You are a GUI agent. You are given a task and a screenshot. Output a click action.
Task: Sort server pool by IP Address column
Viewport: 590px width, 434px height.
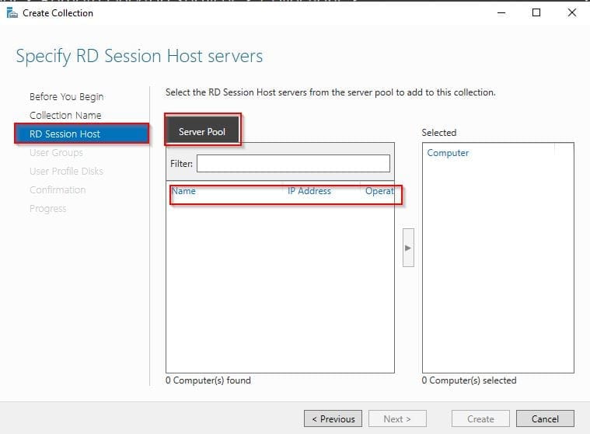309,191
